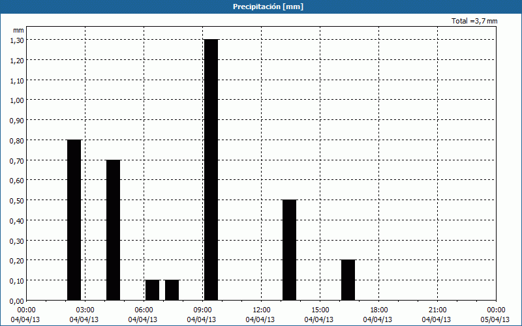The width and height of the screenshot is (522, 326).
Task: Click the Precipitación [mm] title bar
Action: click(x=261, y=7)
